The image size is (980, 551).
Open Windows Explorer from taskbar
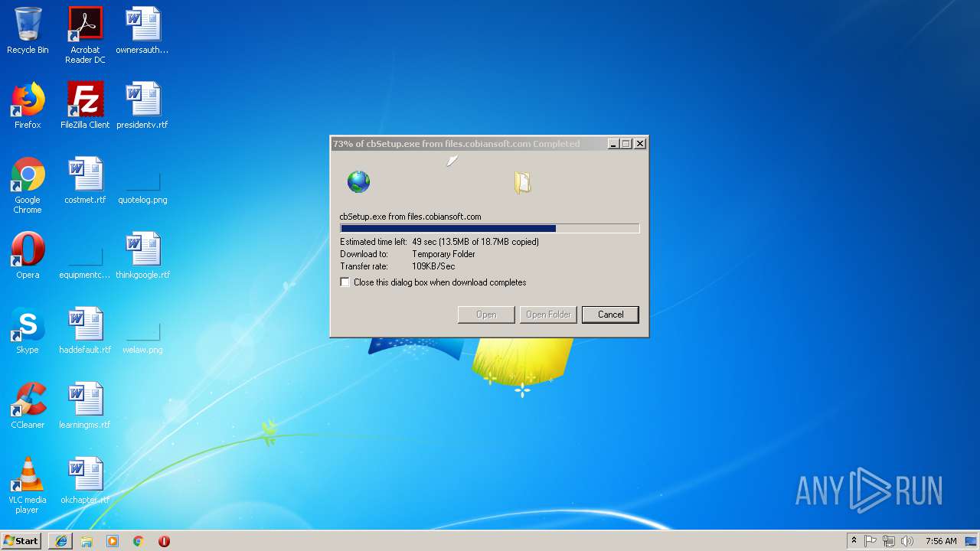[x=87, y=541]
